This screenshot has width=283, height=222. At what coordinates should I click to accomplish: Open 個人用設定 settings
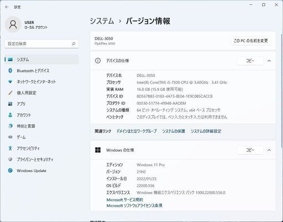point(41,92)
